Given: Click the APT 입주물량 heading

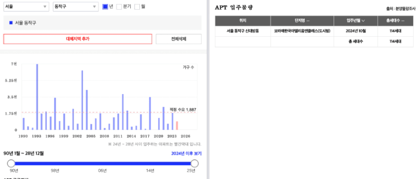Looking at the screenshot, I should 234,8.
